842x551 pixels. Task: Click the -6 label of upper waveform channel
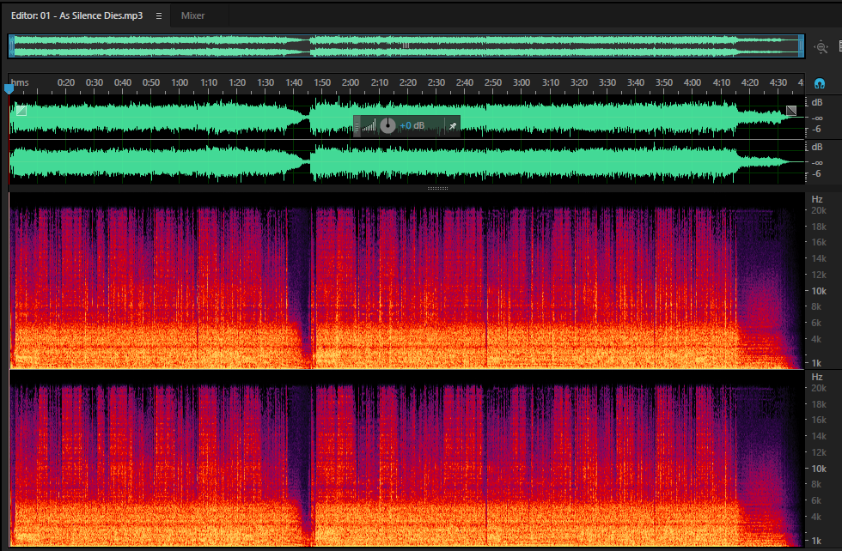tap(816, 130)
